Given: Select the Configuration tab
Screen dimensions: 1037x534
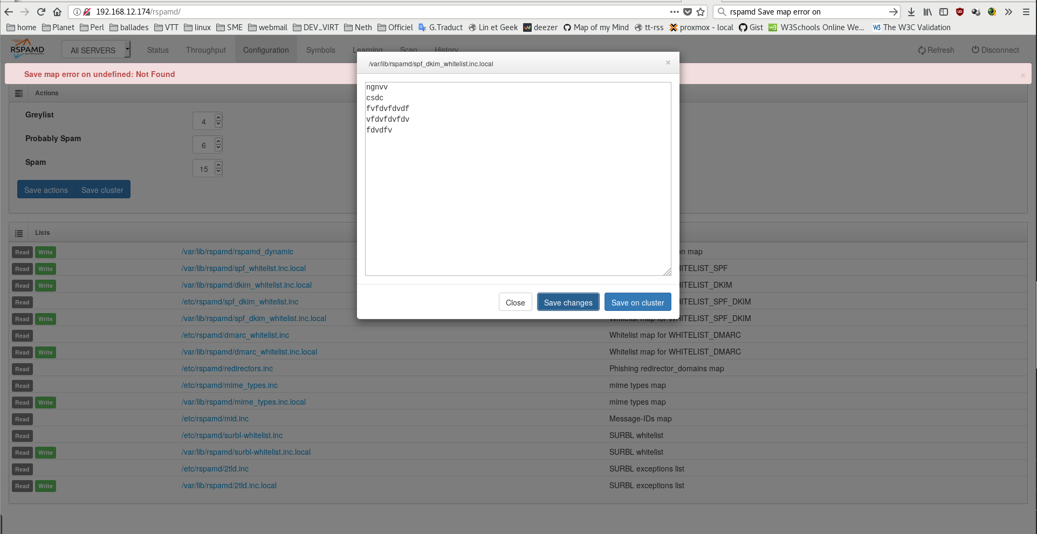Looking at the screenshot, I should tap(266, 50).
